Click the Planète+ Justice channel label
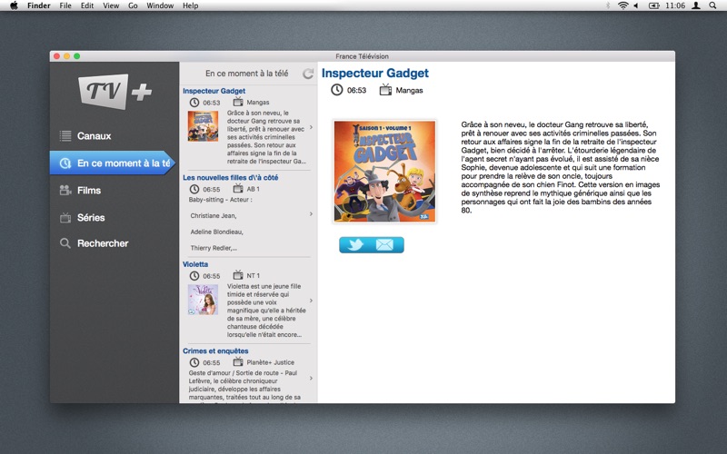This screenshot has height=454, width=727. 270,362
